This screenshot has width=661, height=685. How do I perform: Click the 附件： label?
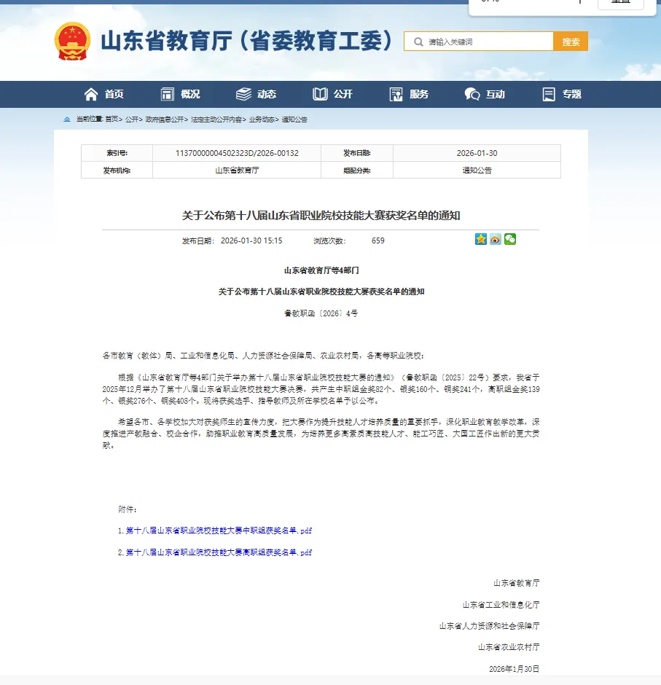[128, 509]
